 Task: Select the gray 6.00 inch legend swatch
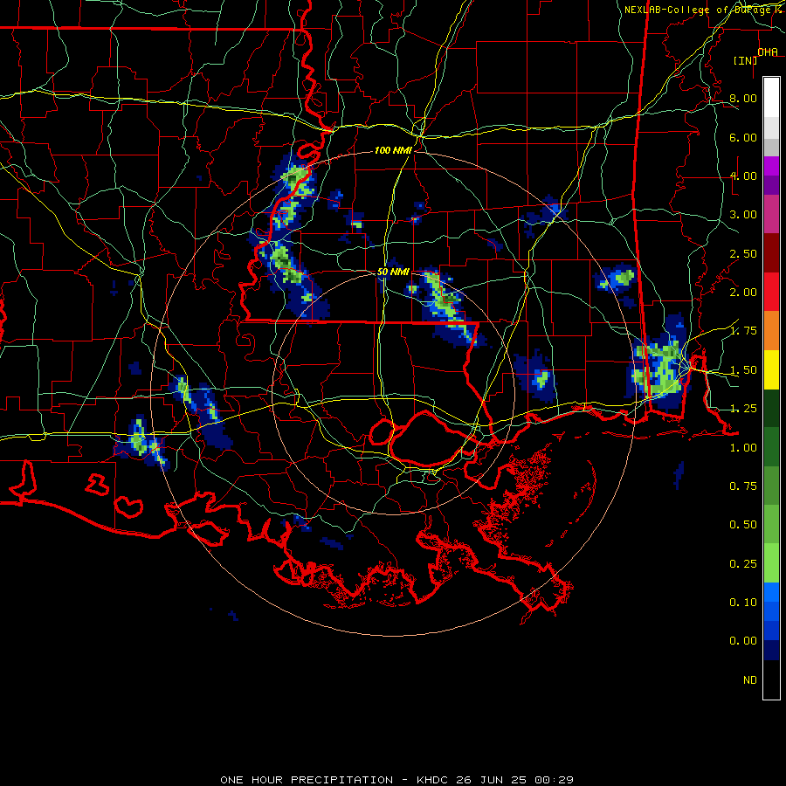click(771, 137)
